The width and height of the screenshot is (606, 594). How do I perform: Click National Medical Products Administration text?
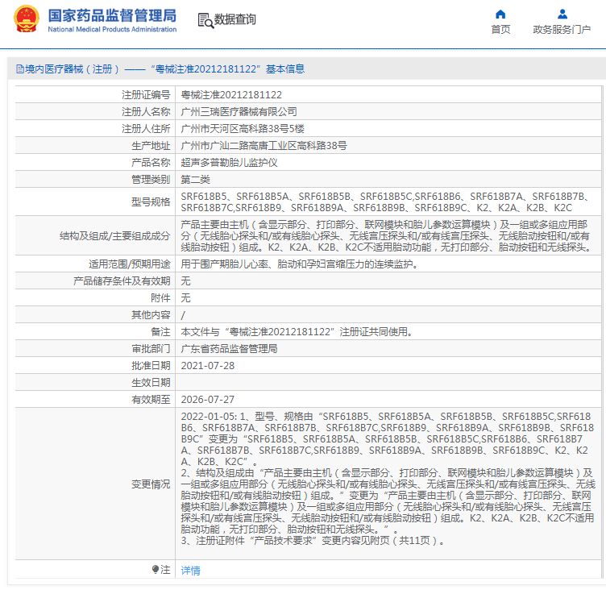112,29
